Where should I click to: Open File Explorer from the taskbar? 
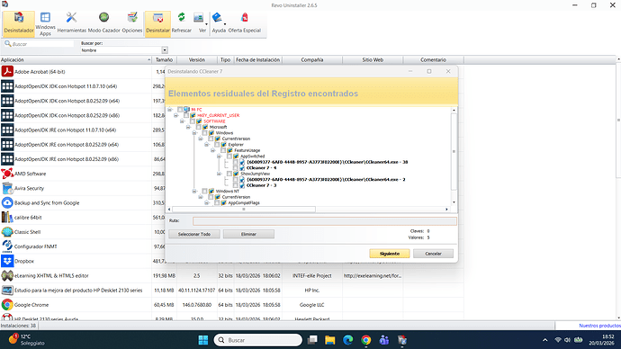pyautogui.click(x=330, y=340)
